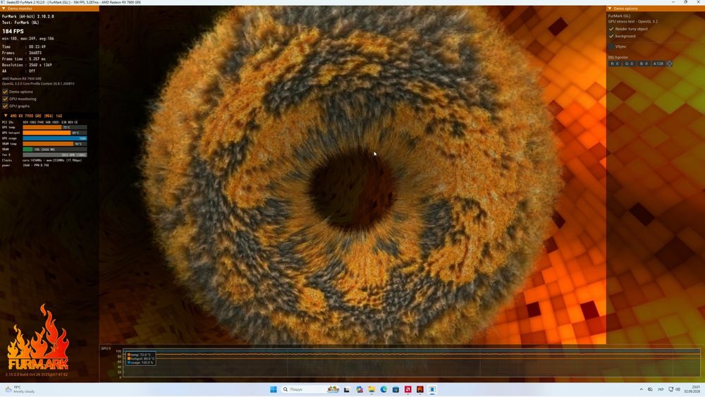Screen dimensions: 705x397
Task: Open the Microsoft Store taskbar icon
Action: pyautogui.click(x=396, y=389)
